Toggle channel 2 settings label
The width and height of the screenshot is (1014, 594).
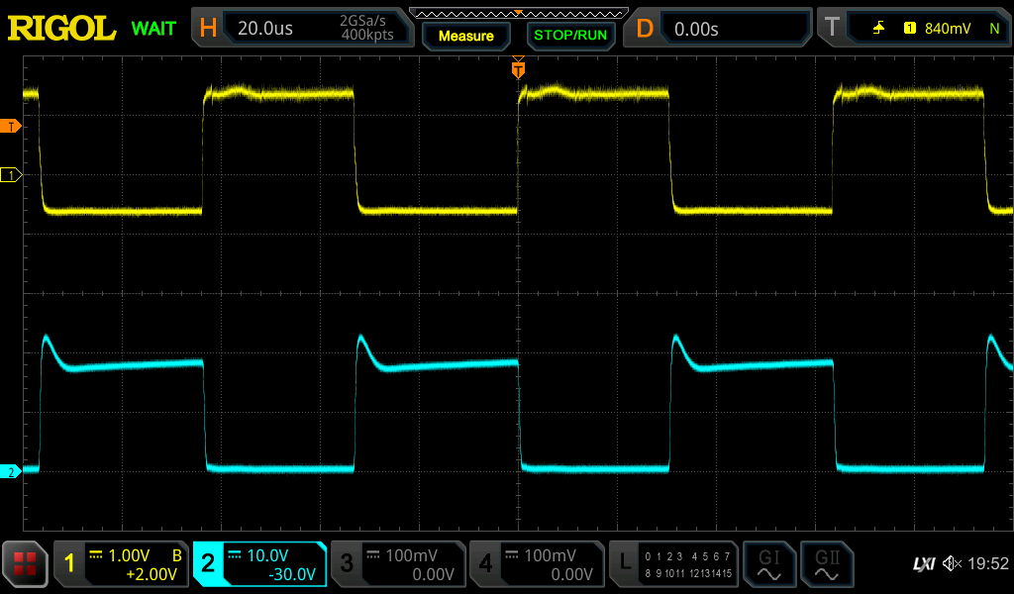click(259, 563)
